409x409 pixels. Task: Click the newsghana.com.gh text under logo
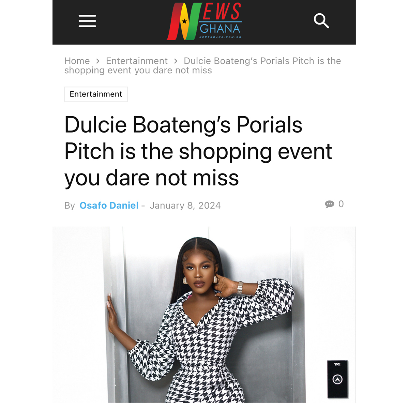pos(220,37)
